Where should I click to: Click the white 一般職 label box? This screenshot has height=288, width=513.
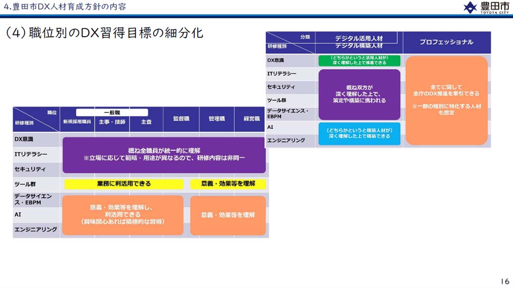pyautogui.click(x=112, y=113)
